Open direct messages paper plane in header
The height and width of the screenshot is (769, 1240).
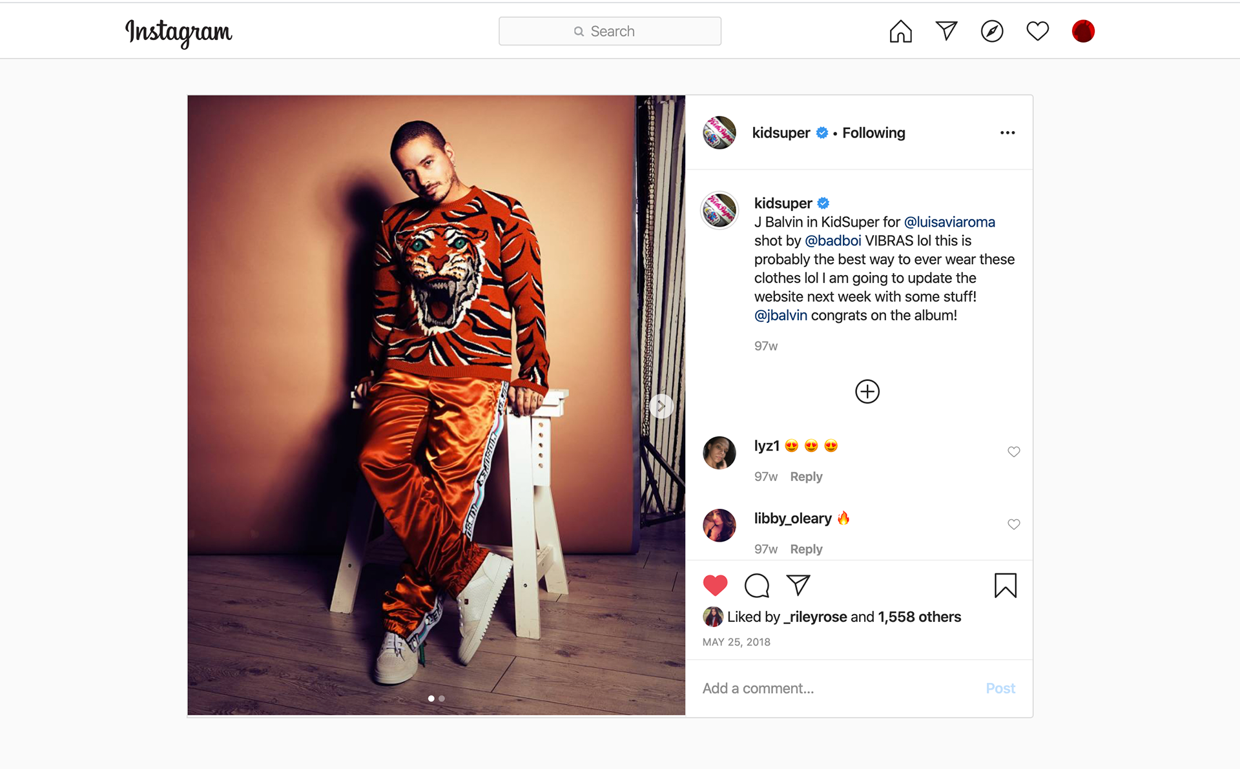946,31
